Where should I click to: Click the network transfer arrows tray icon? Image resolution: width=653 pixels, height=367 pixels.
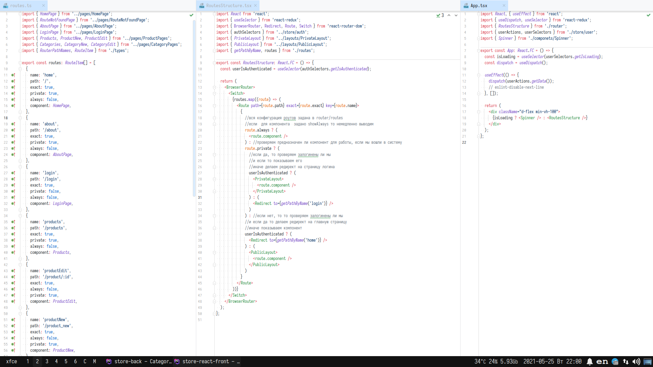point(625,362)
